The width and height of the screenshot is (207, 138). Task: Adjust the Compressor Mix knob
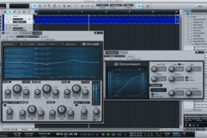point(189,69)
